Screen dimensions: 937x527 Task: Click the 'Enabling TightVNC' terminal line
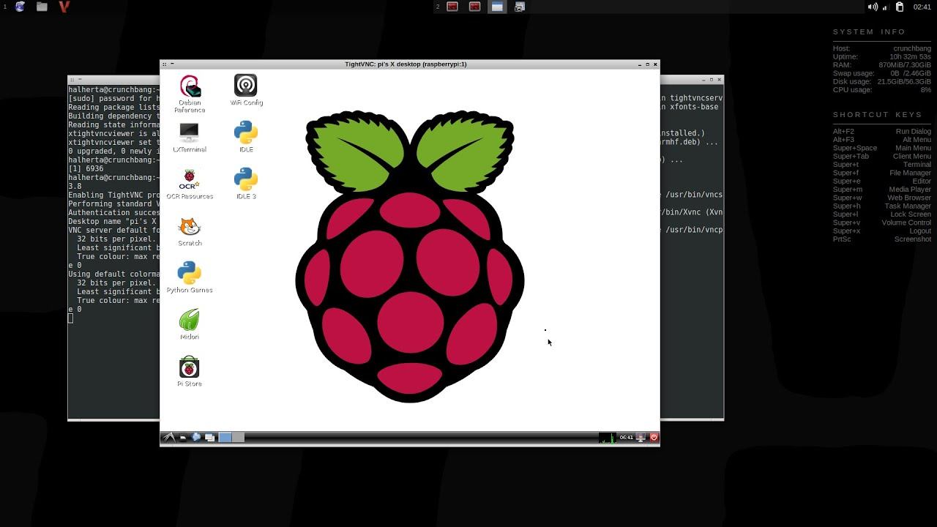coord(113,195)
